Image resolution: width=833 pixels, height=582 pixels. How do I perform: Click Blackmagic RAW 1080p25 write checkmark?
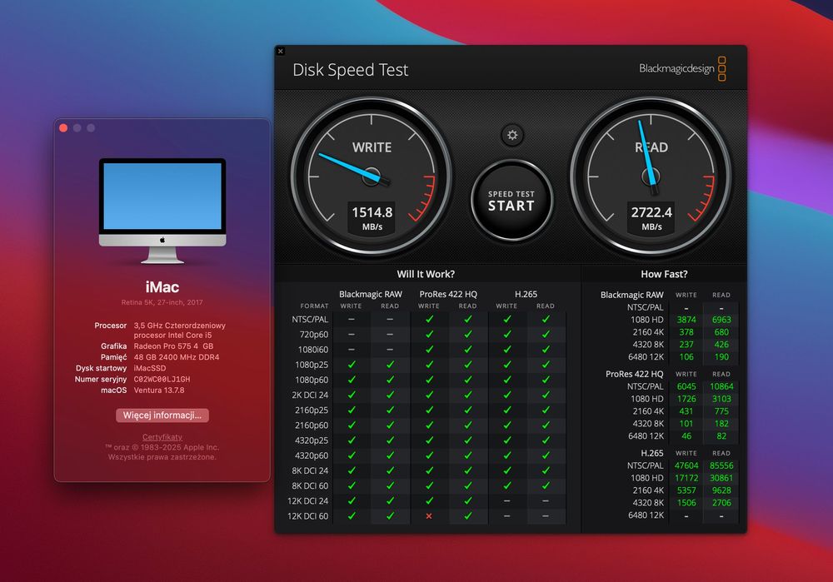coord(352,365)
